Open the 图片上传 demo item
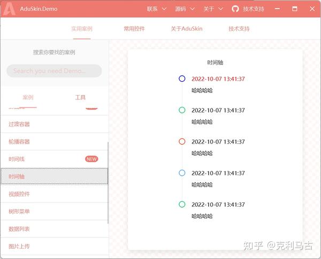This screenshot has height=259, width=321. coord(55,246)
